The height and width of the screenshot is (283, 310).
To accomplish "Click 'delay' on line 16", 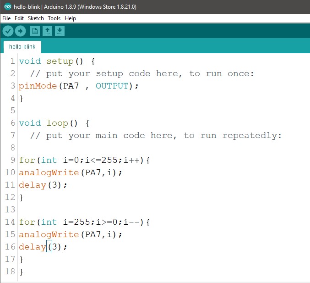I will click(x=33, y=247).
